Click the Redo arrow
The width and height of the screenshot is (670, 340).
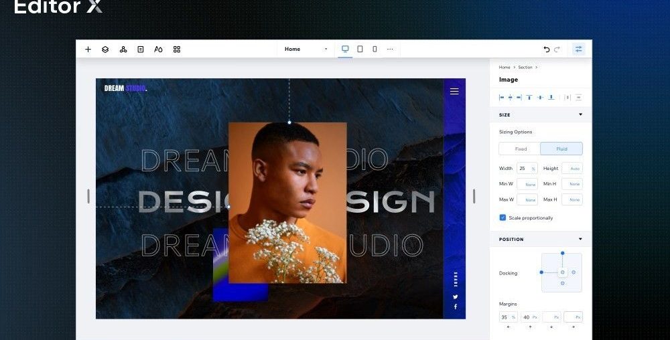pyautogui.click(x=557, y=50)
